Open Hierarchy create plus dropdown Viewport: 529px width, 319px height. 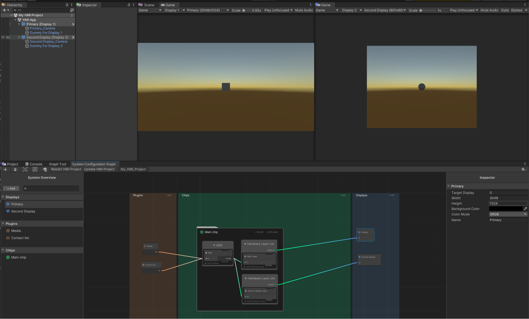[x=6, y=10]
